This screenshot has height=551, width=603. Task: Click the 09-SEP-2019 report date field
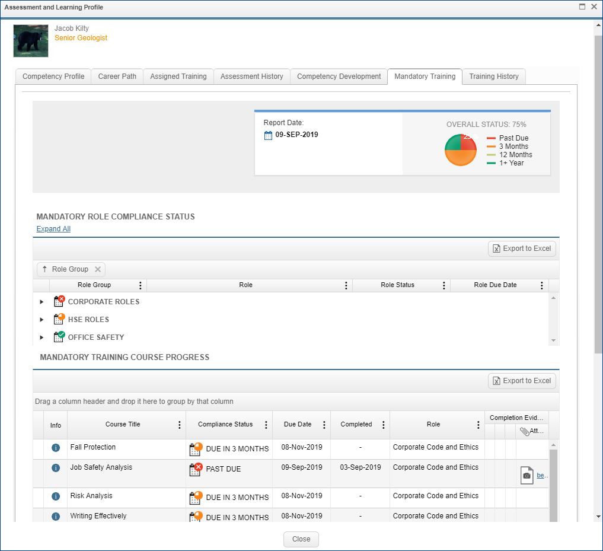point(296,135)
